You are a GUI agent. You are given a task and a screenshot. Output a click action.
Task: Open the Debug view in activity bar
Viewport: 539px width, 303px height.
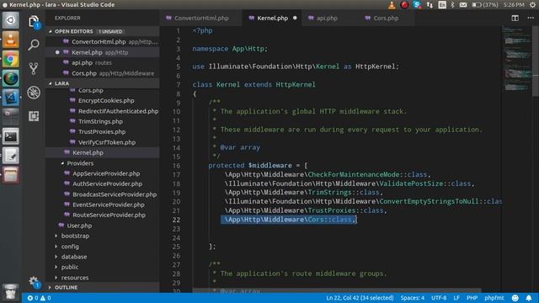click(x=34, y=93)
